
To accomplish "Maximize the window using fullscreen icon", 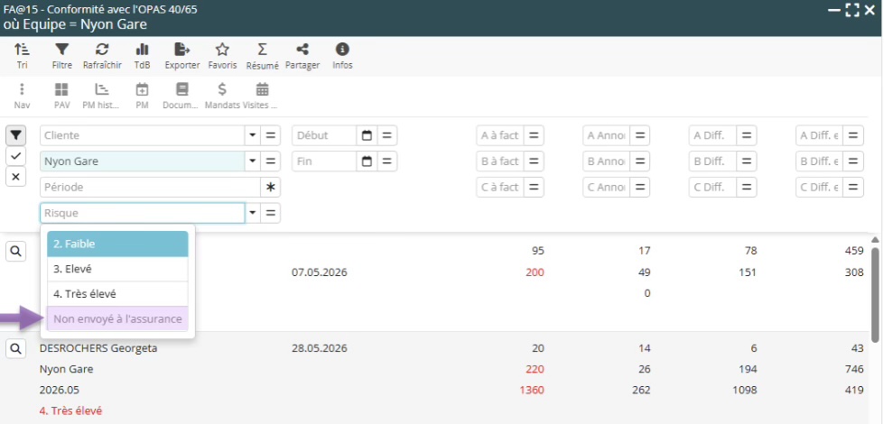I will click(x=851, y=10).
